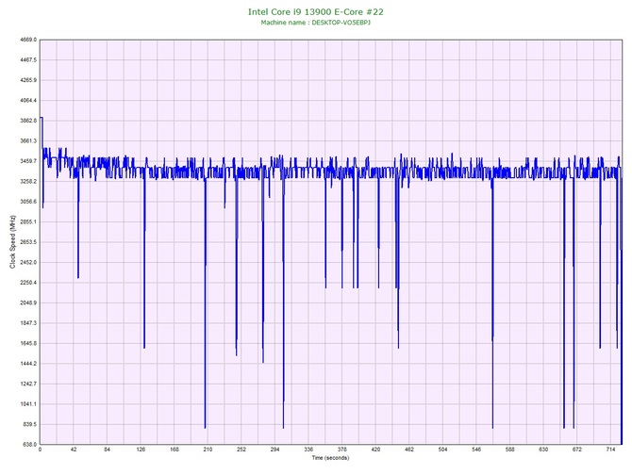Image resolution: width=632 pixels, height=474 pixels.
Task: Click the 4265.9 y-axis value
Action: 28,80
